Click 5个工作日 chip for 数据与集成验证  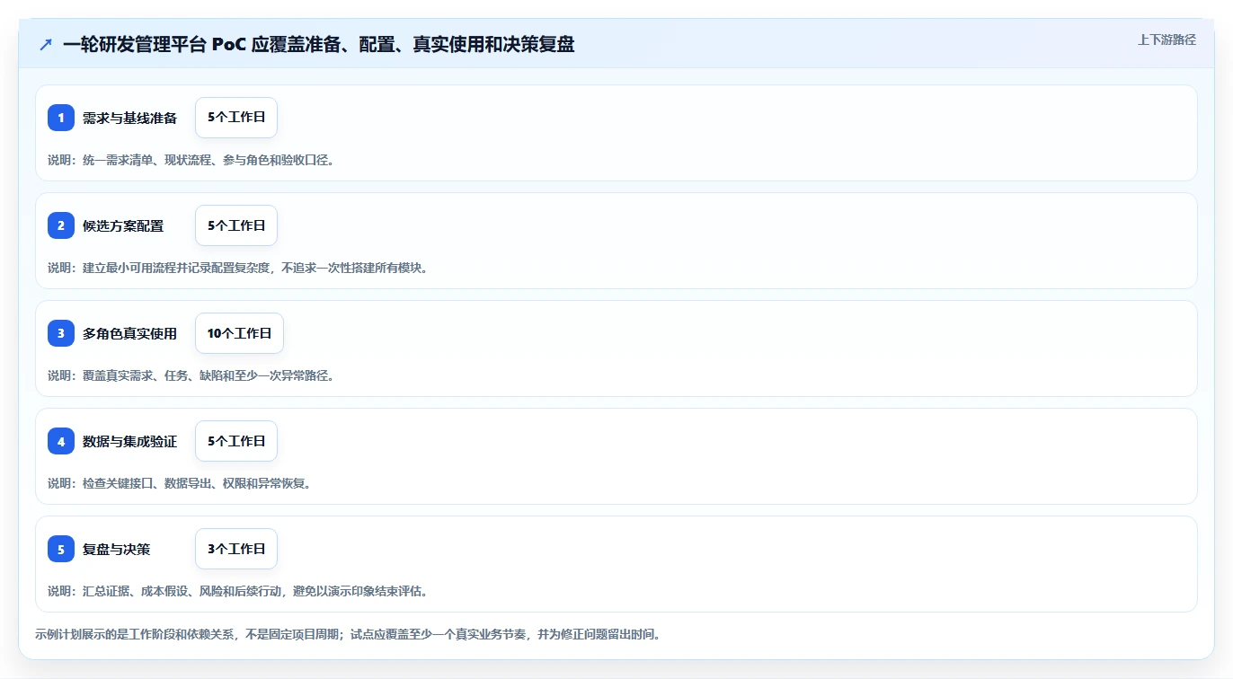[236, 441]
